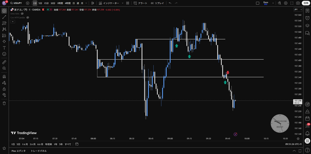Image resolution: width=311 pixels, height=154 pixels.
Task: Select the text tool
Action: coord(4,48)
